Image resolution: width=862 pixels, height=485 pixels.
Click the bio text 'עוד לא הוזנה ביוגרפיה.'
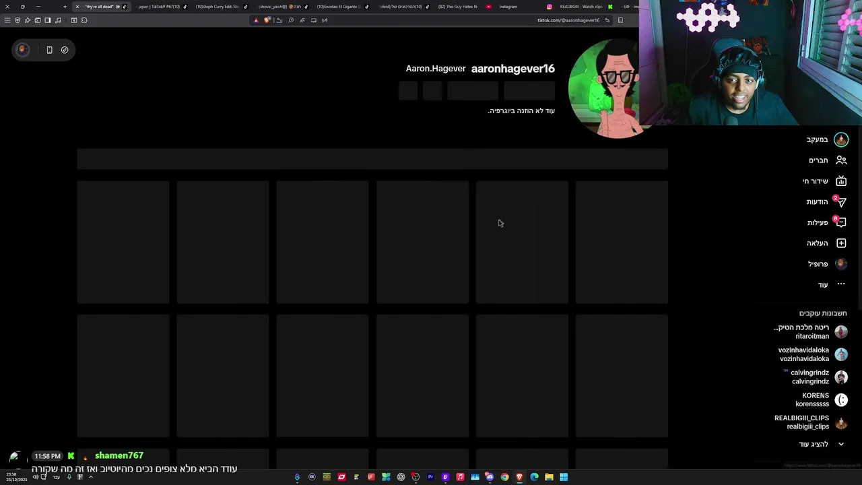click(521, 110)
